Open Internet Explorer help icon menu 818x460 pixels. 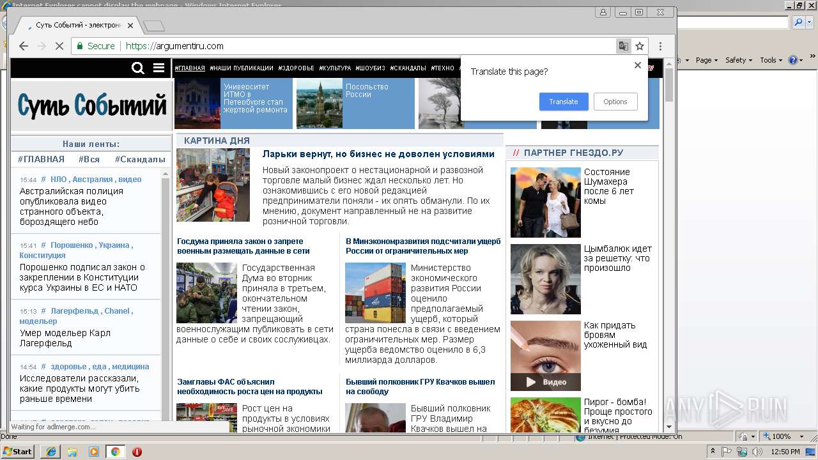pos(795,60)
